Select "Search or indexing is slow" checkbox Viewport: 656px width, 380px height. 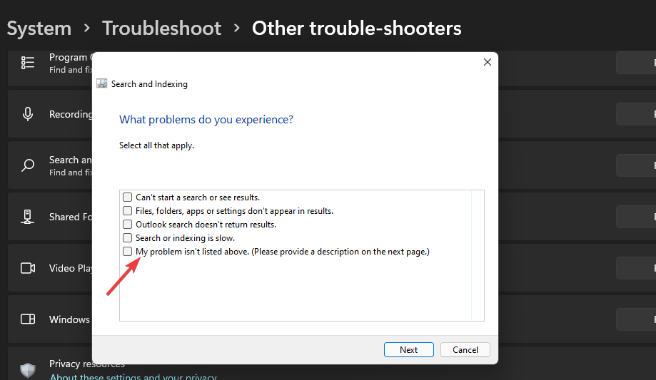coord(127,238)
